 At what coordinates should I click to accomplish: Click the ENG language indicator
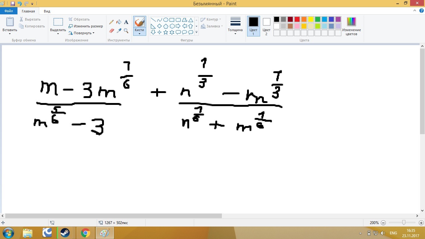393,233
